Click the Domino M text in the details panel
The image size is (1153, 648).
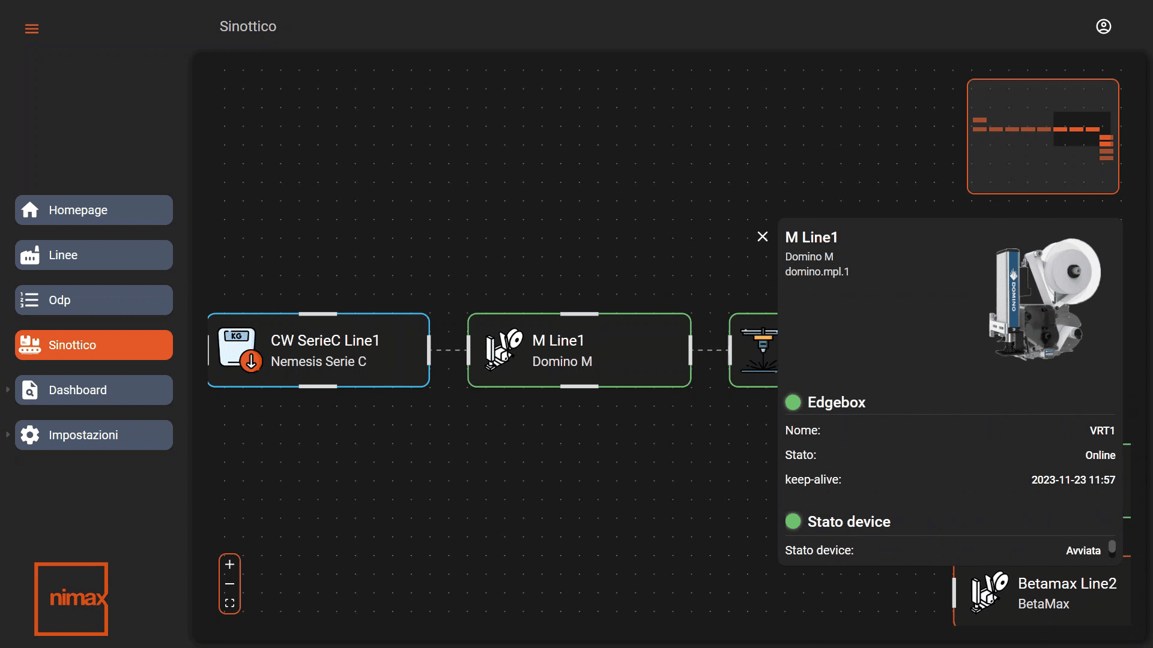point(809,257)
